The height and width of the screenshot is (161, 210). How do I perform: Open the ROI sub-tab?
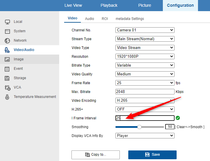click(x=105, y=19)
